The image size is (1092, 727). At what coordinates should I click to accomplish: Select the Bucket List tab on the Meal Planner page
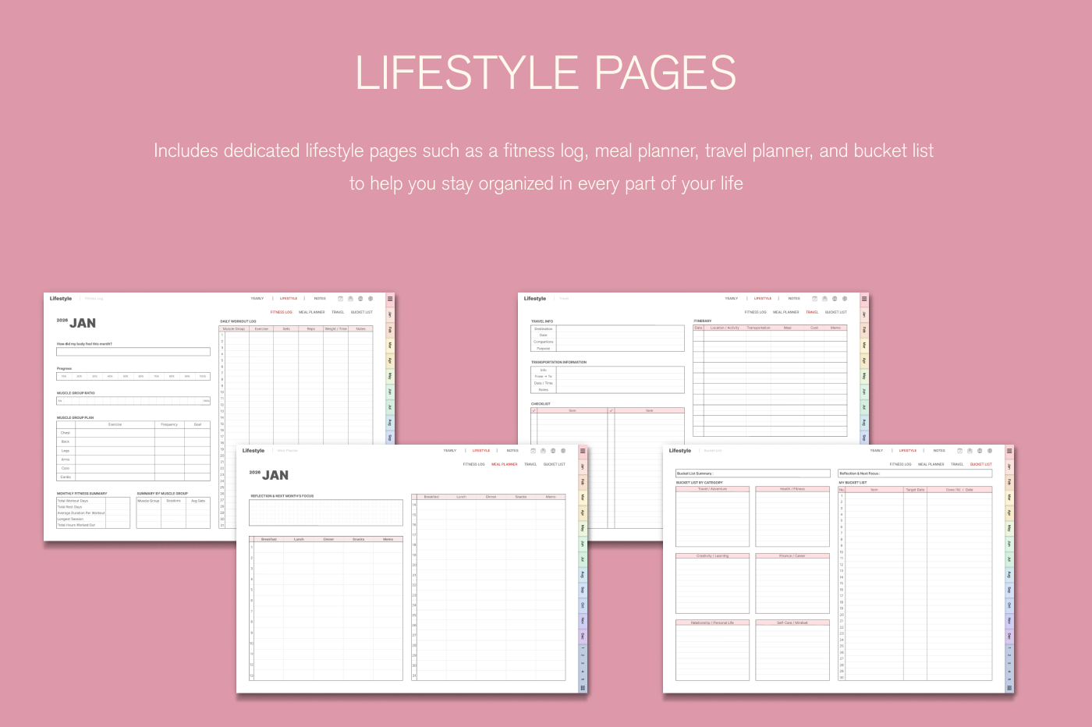coord(554,464)
